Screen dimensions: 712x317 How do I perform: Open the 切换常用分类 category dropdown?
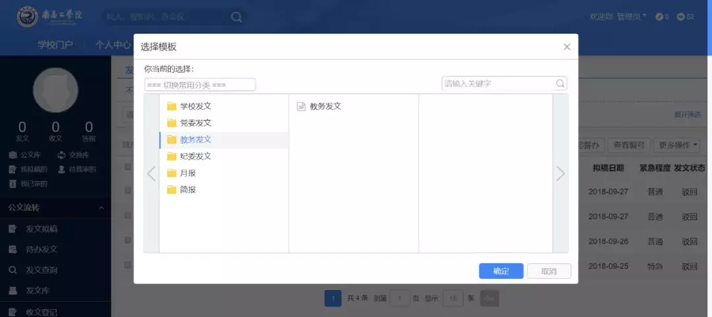(x=200, y=85)
